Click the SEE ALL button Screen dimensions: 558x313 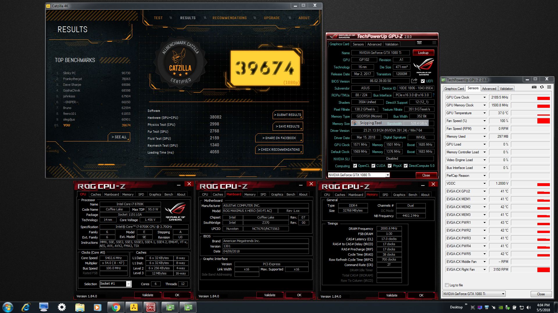pyautogui.click(x=119, y=137)
